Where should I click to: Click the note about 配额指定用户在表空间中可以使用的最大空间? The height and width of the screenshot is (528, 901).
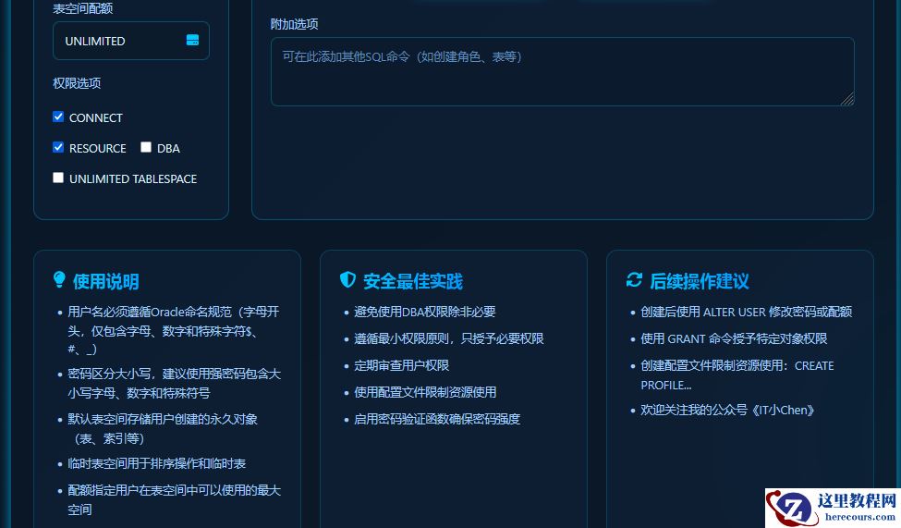pos(174,500)
